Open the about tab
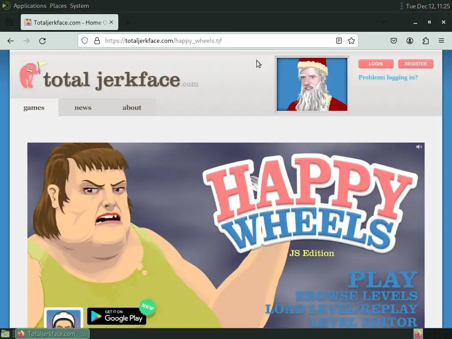The height and width of the screenshot is (339, 452). pyautogui.click(x=132, y=108)
